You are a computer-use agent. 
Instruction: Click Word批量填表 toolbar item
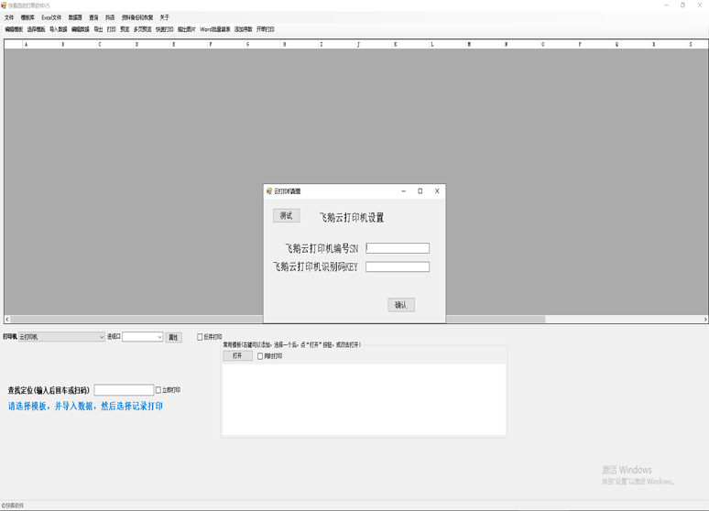point(215,29)
